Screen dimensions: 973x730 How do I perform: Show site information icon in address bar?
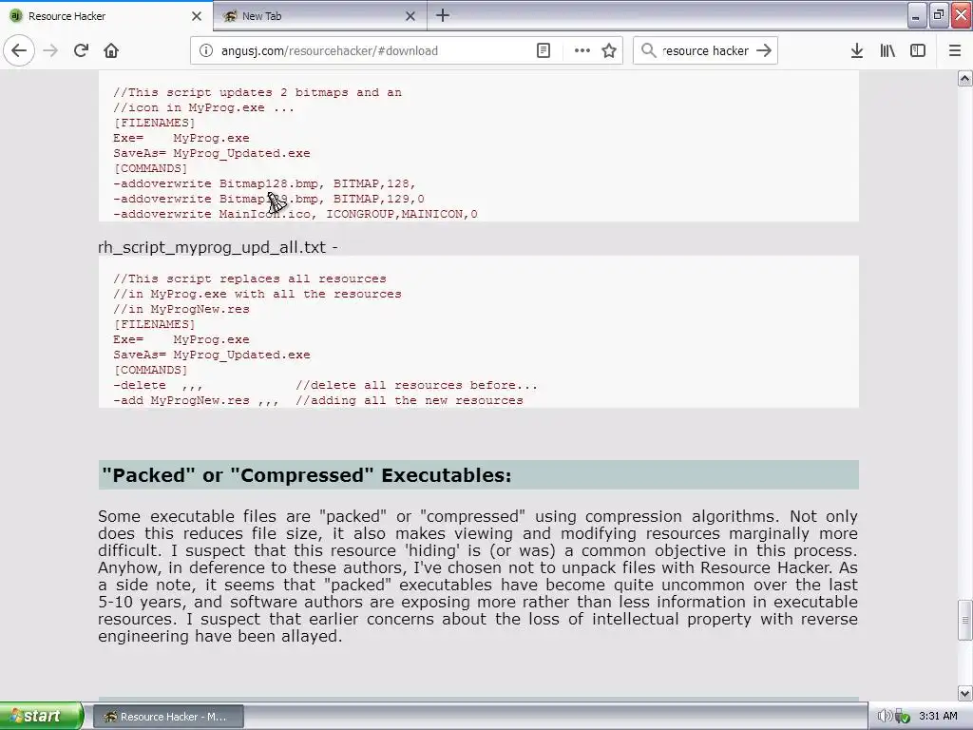point(206,50)
